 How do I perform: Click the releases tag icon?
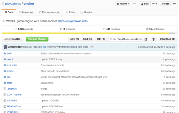[x=104, y=29]
